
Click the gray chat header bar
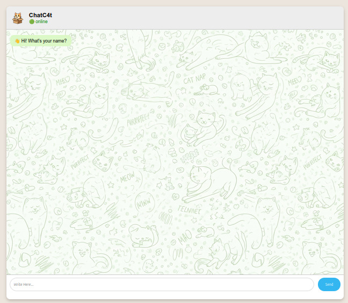click(x=188, y=18)
